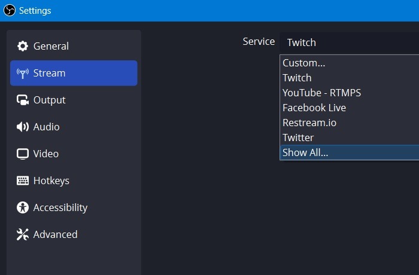Click the General gear icon
The image size is (419, 275).
click(x=23, y=46)
